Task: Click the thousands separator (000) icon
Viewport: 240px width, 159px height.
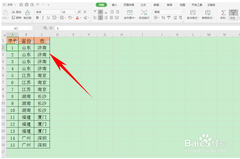Action: pos(169,18)
